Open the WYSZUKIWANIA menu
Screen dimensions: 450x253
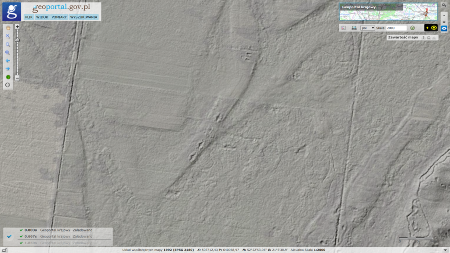tap(83, 17)
